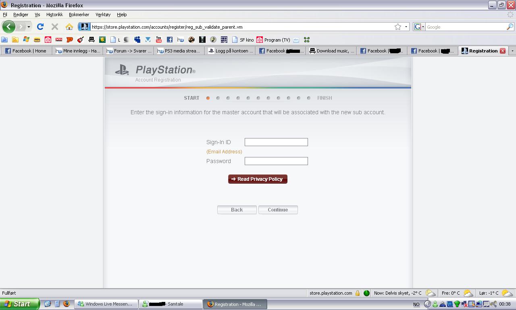
Task: Open the back/forward history dropdown
Action: point(29,27)
